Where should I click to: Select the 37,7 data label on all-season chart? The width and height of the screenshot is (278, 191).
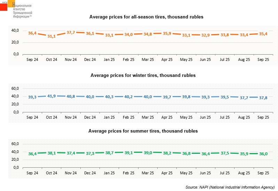point(71,32)
